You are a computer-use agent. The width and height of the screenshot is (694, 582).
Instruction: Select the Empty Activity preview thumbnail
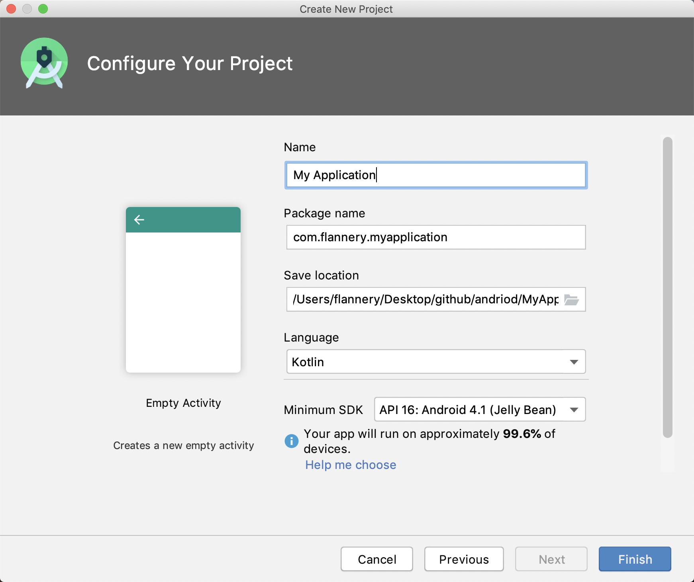(183, 290)
